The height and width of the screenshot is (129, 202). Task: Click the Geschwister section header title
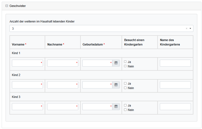point(17,6)
